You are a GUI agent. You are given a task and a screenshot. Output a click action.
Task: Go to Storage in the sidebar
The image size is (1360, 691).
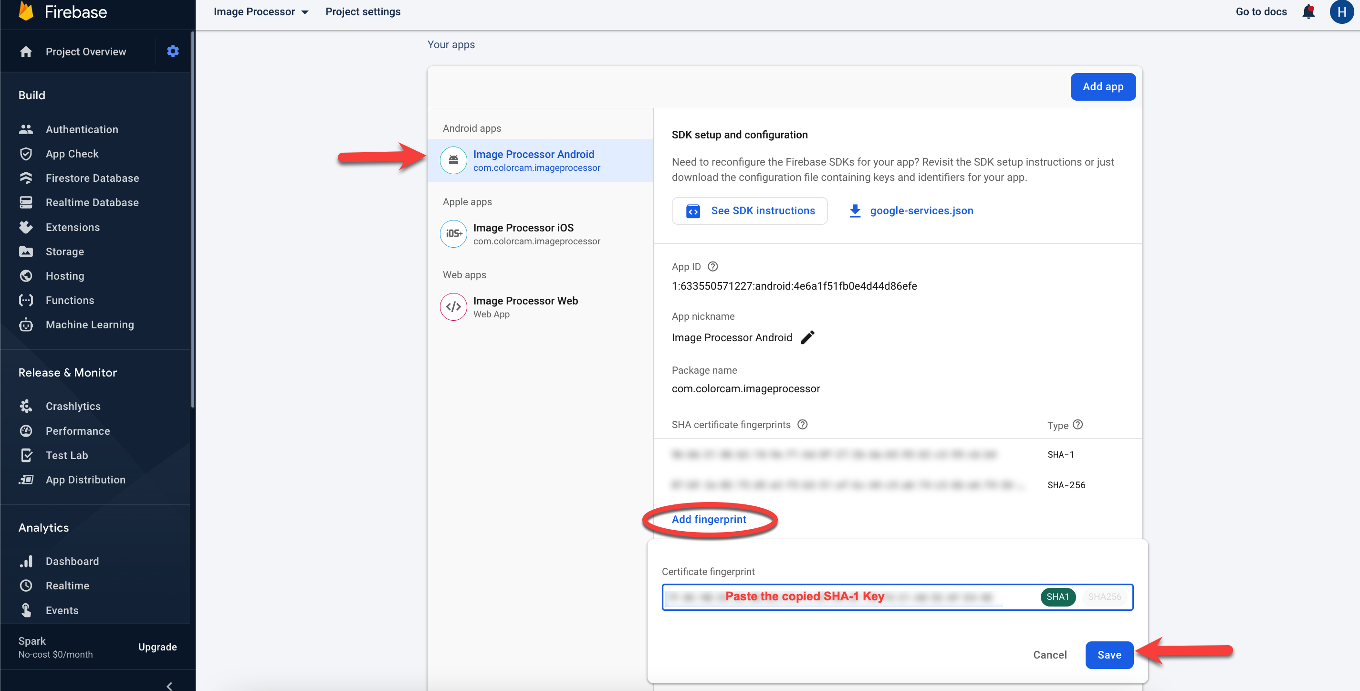pos(64,251)
